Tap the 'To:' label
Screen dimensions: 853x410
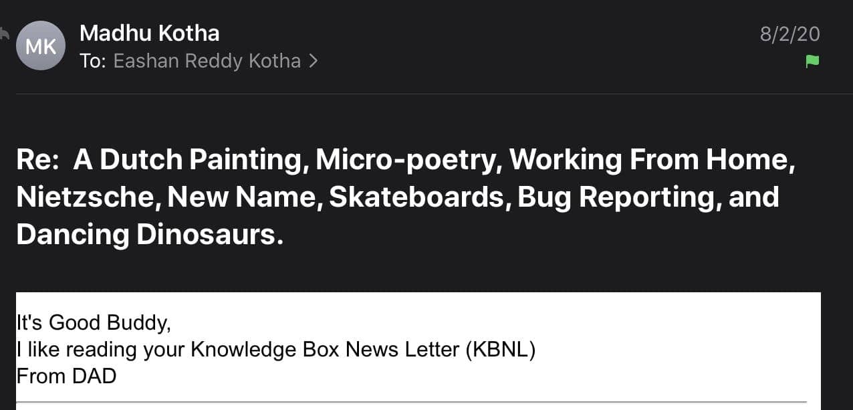coord(94,61)
